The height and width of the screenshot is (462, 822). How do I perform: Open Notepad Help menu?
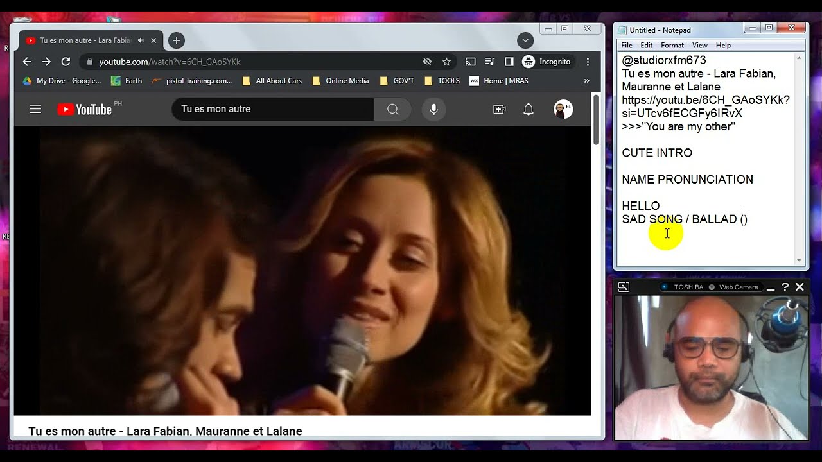tap(723, 46)
